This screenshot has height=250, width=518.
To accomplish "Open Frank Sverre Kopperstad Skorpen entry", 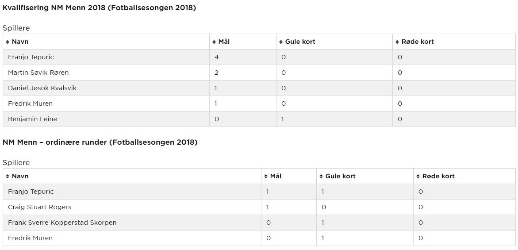I will [62, 223].
